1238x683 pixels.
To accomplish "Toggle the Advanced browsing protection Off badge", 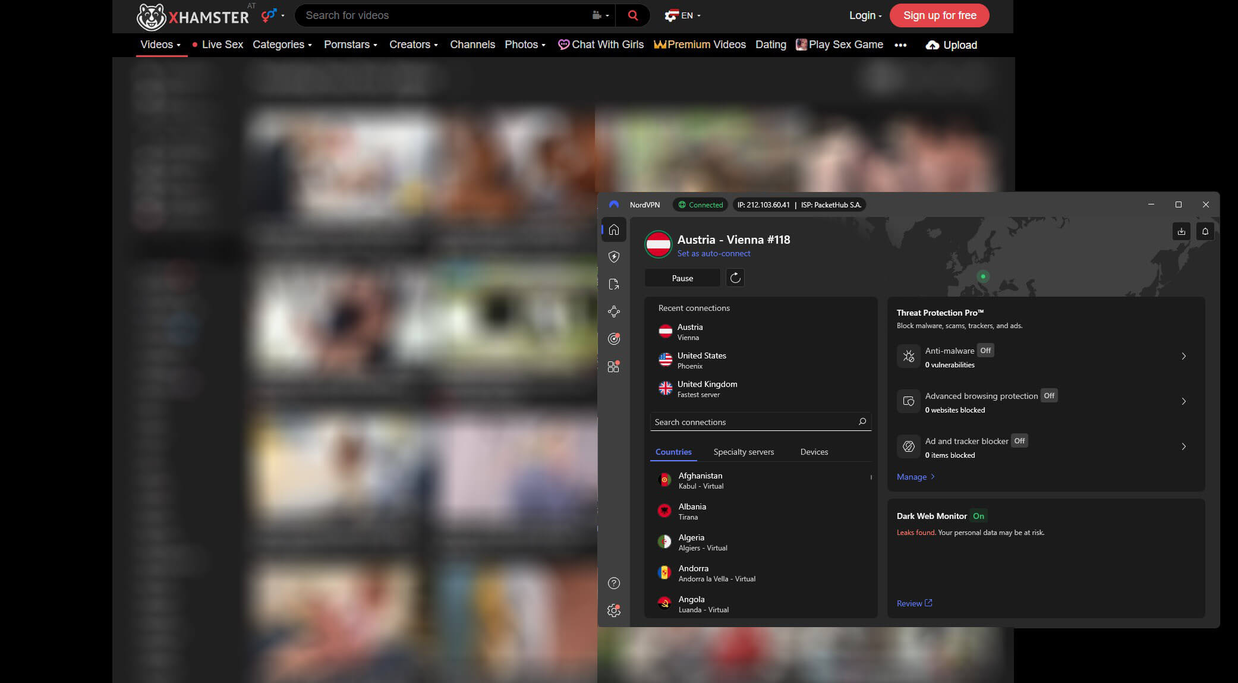I will (x=1049, y=395).
